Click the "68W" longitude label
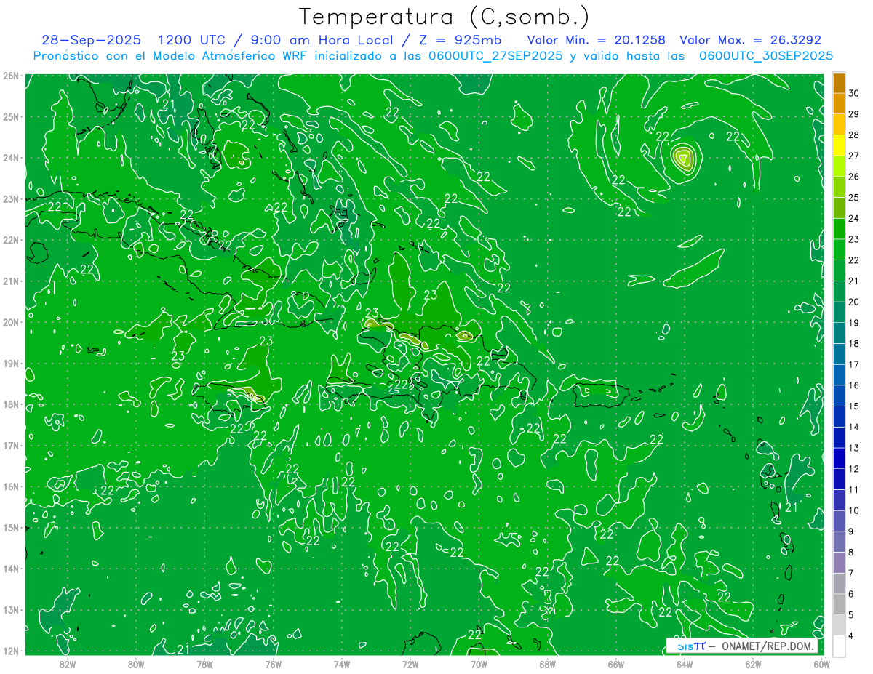This screenshot has width=873, height=674. click(547, 664)
